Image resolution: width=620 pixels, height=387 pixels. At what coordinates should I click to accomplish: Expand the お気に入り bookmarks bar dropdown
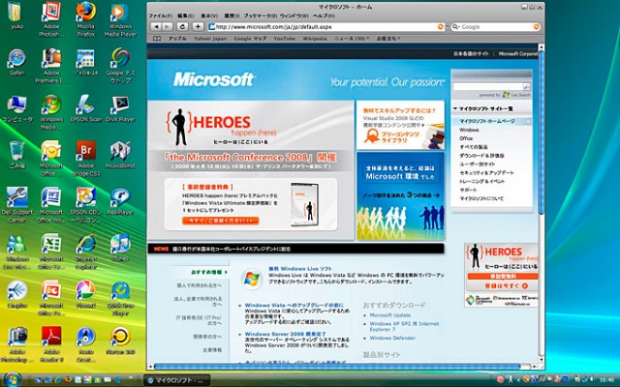point(387,39)
